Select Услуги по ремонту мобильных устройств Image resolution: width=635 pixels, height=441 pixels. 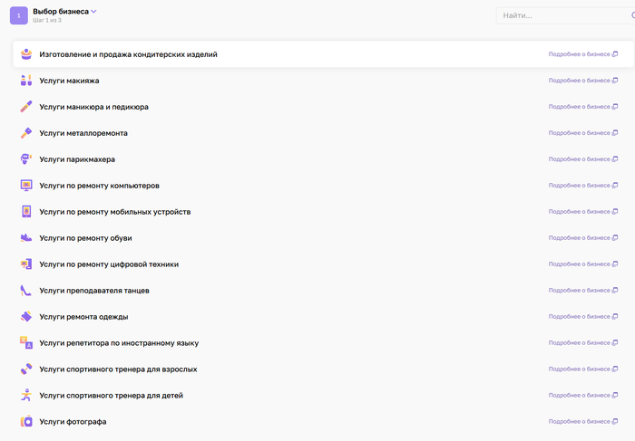[x=114, y=212]
